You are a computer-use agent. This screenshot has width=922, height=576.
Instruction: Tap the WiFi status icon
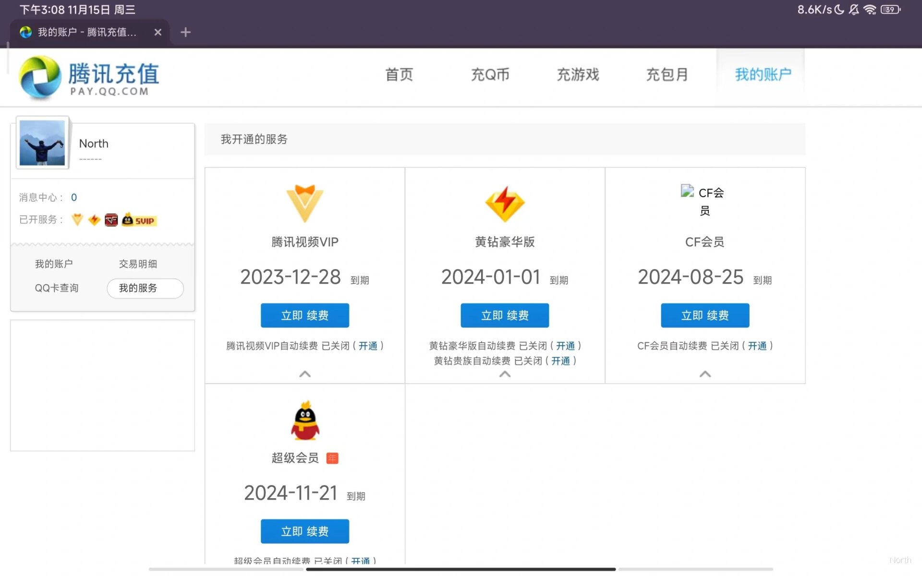tap(870, 10)
